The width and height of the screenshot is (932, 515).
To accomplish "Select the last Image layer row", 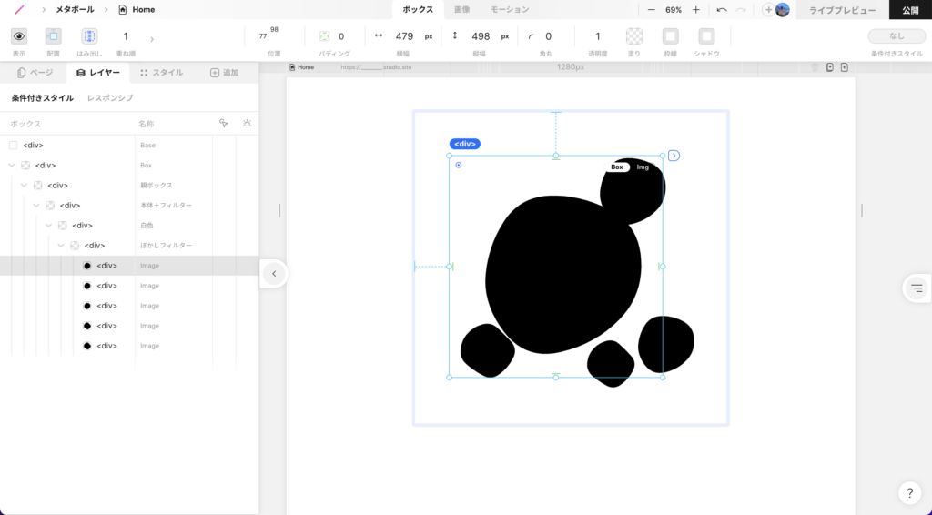I will [129, 346].
